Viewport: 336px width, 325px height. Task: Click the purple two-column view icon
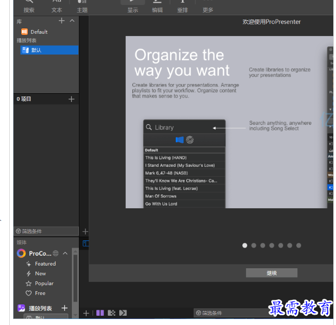click(100, 313)
